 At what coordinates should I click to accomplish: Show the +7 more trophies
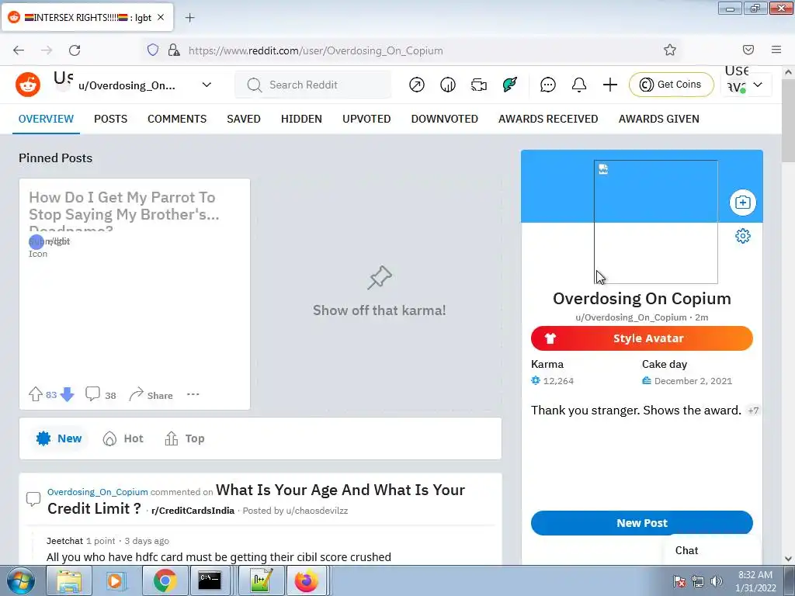[x=753, y=411]
